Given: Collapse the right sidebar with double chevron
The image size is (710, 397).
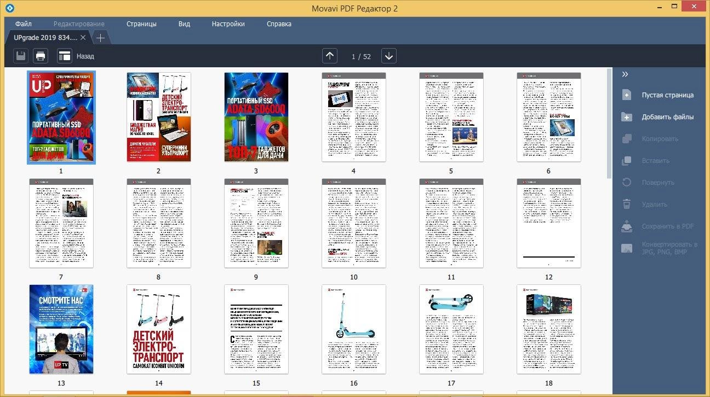Looking at the screenshot, I should 625,74.
